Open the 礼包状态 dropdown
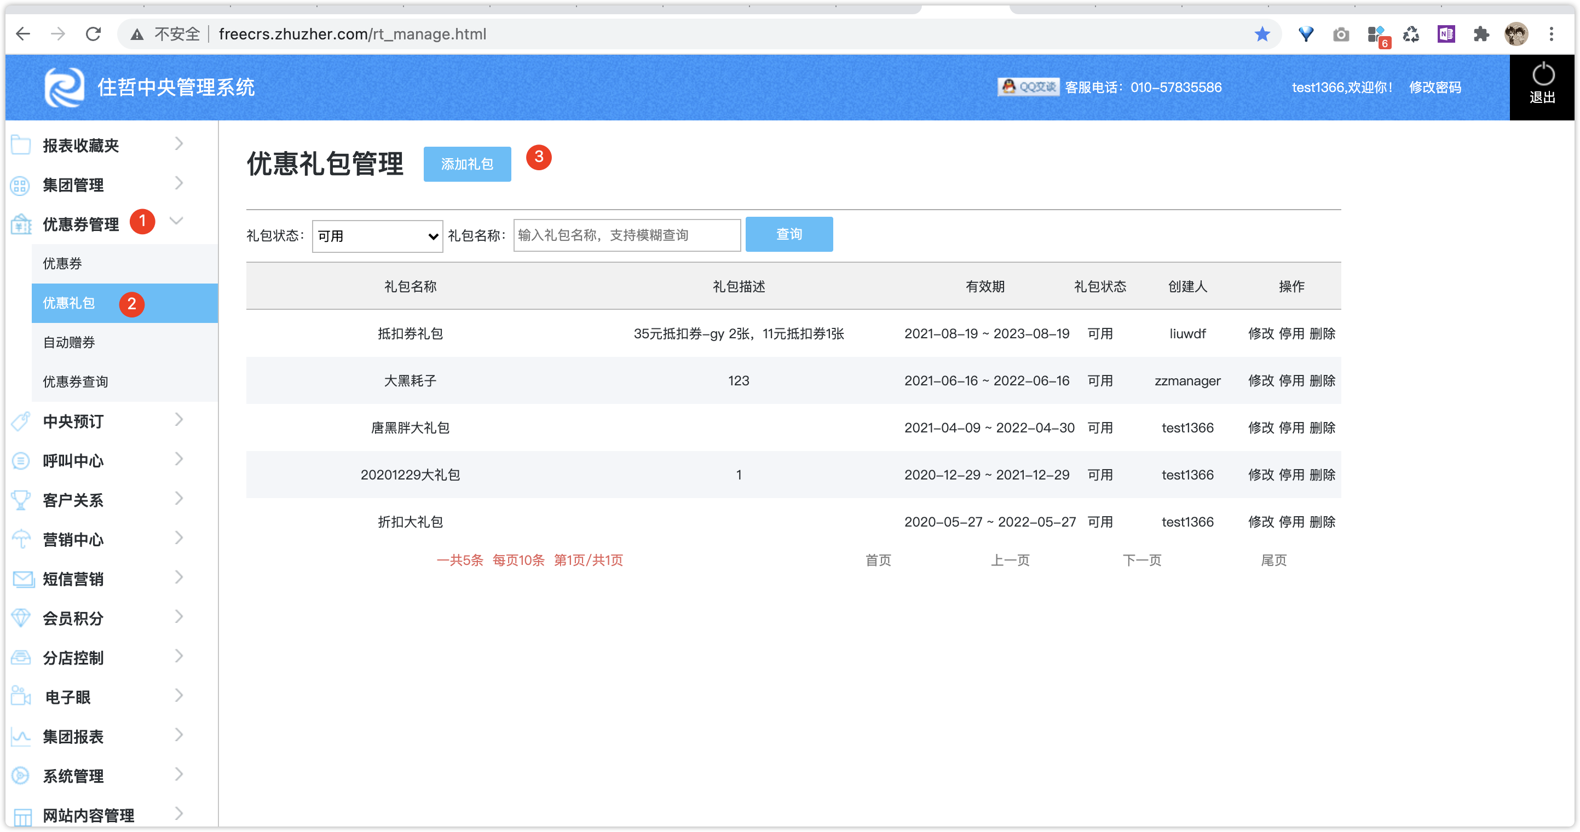This screenshot has height=832, width=1580. (x=377, y=236)
